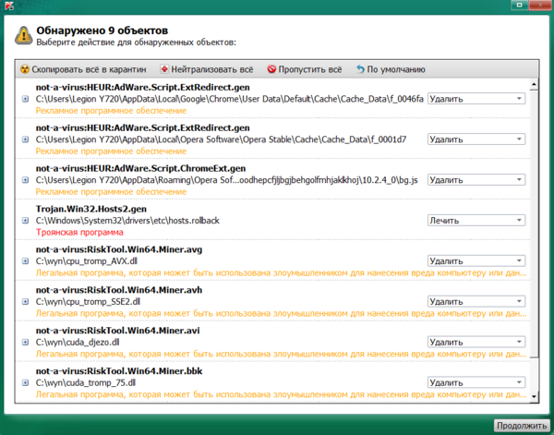Image resolution: width=554 pixels, height=435 pixels.
Task: Click the Продолжить button
Action: coord(521,425)
